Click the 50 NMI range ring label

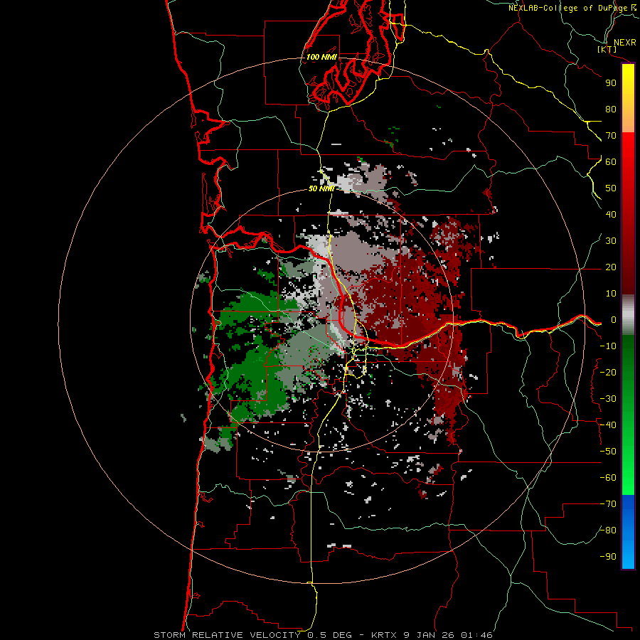[x=321, y=188]
